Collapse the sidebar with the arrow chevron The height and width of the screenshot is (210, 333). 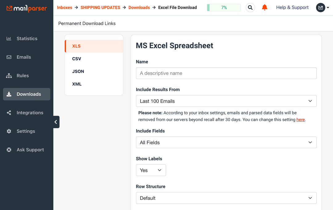[56, 122]
